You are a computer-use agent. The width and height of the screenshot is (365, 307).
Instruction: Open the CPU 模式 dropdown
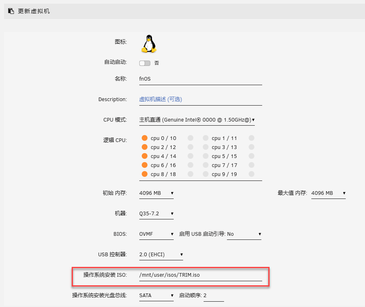(197, 120)
